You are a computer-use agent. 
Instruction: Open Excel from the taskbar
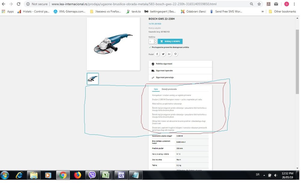pos(106,175)
